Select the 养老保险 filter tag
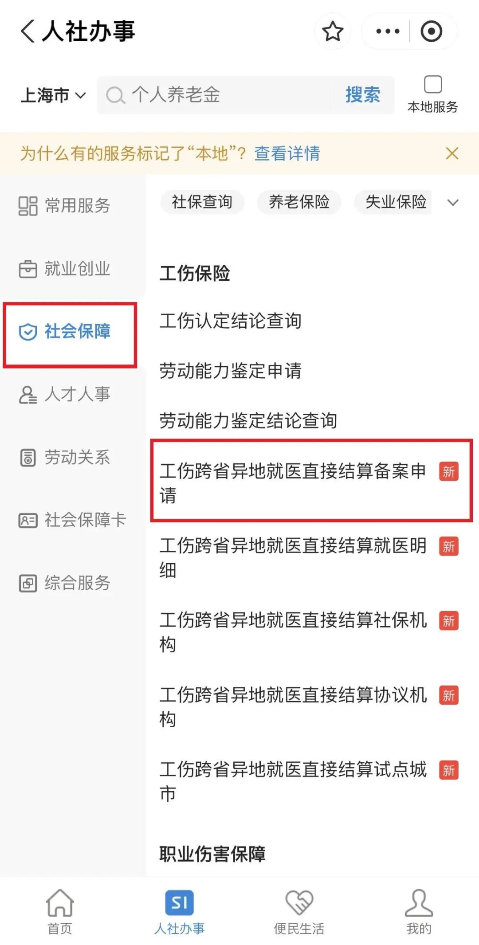The width and height of the screenshot is (479, 945). tap(299, 202)
